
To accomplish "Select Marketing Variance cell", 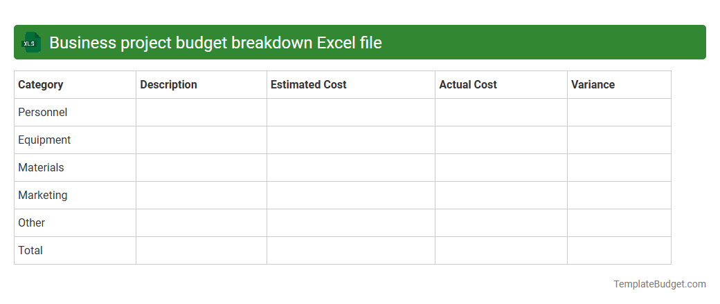I will 620,196.
